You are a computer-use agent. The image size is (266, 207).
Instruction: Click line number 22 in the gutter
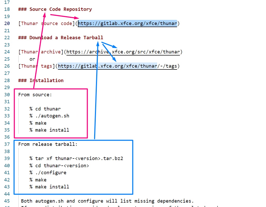tap(7, 37)
